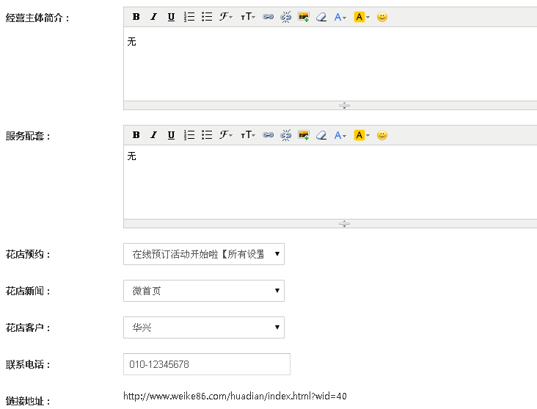Click the 联系电话 phone number field
This screenshot has height=409, width=537.
[x=206, y=364]
